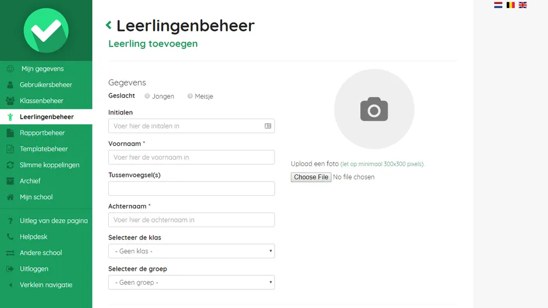Click the Initialen input field
This screenshot has width=548, height=308.
191,126
